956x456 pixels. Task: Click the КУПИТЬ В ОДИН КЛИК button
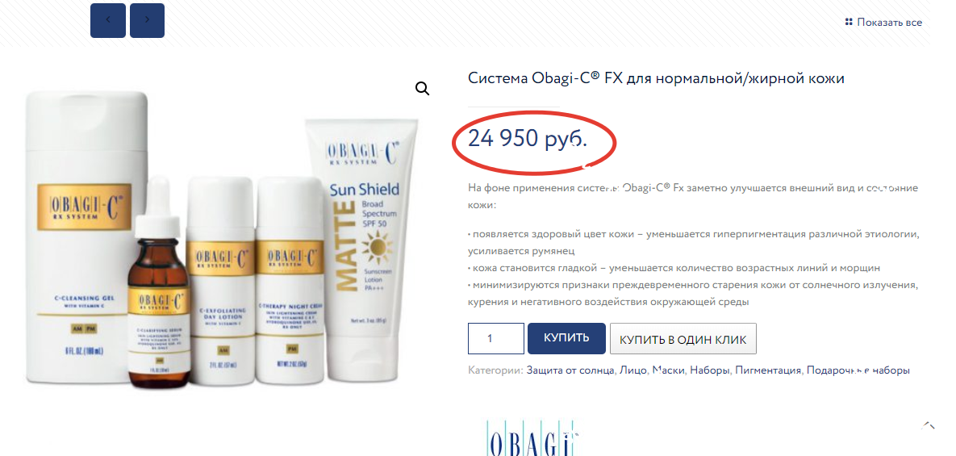click(683, 339)
